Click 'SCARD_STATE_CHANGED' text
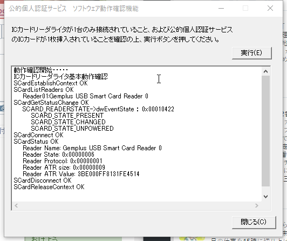 pyautogui.click(x=68, y=122)
